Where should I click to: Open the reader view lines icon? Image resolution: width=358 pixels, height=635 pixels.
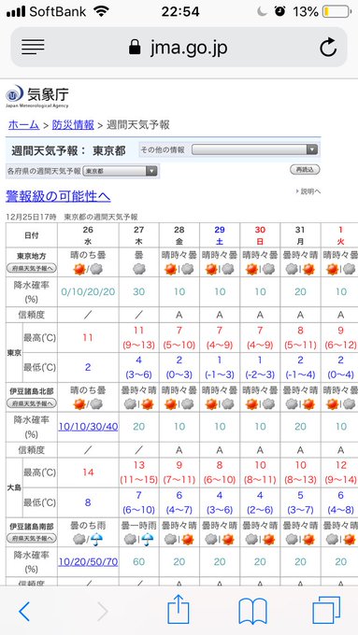(33, 47)
